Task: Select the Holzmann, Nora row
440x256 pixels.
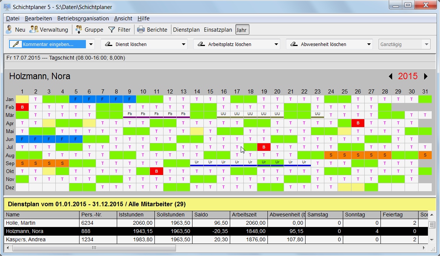Action: click(x=216, y=231)
